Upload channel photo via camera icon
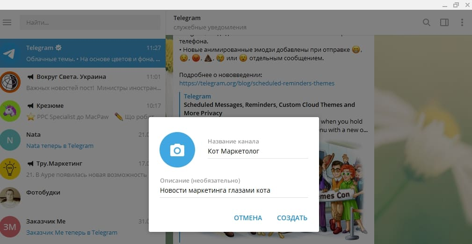This screenshot has width=472, height=244. click(x=177, y=149)
